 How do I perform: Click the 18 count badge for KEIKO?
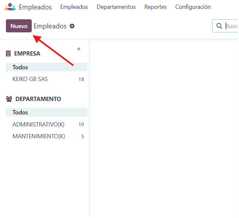coord(81,79)
